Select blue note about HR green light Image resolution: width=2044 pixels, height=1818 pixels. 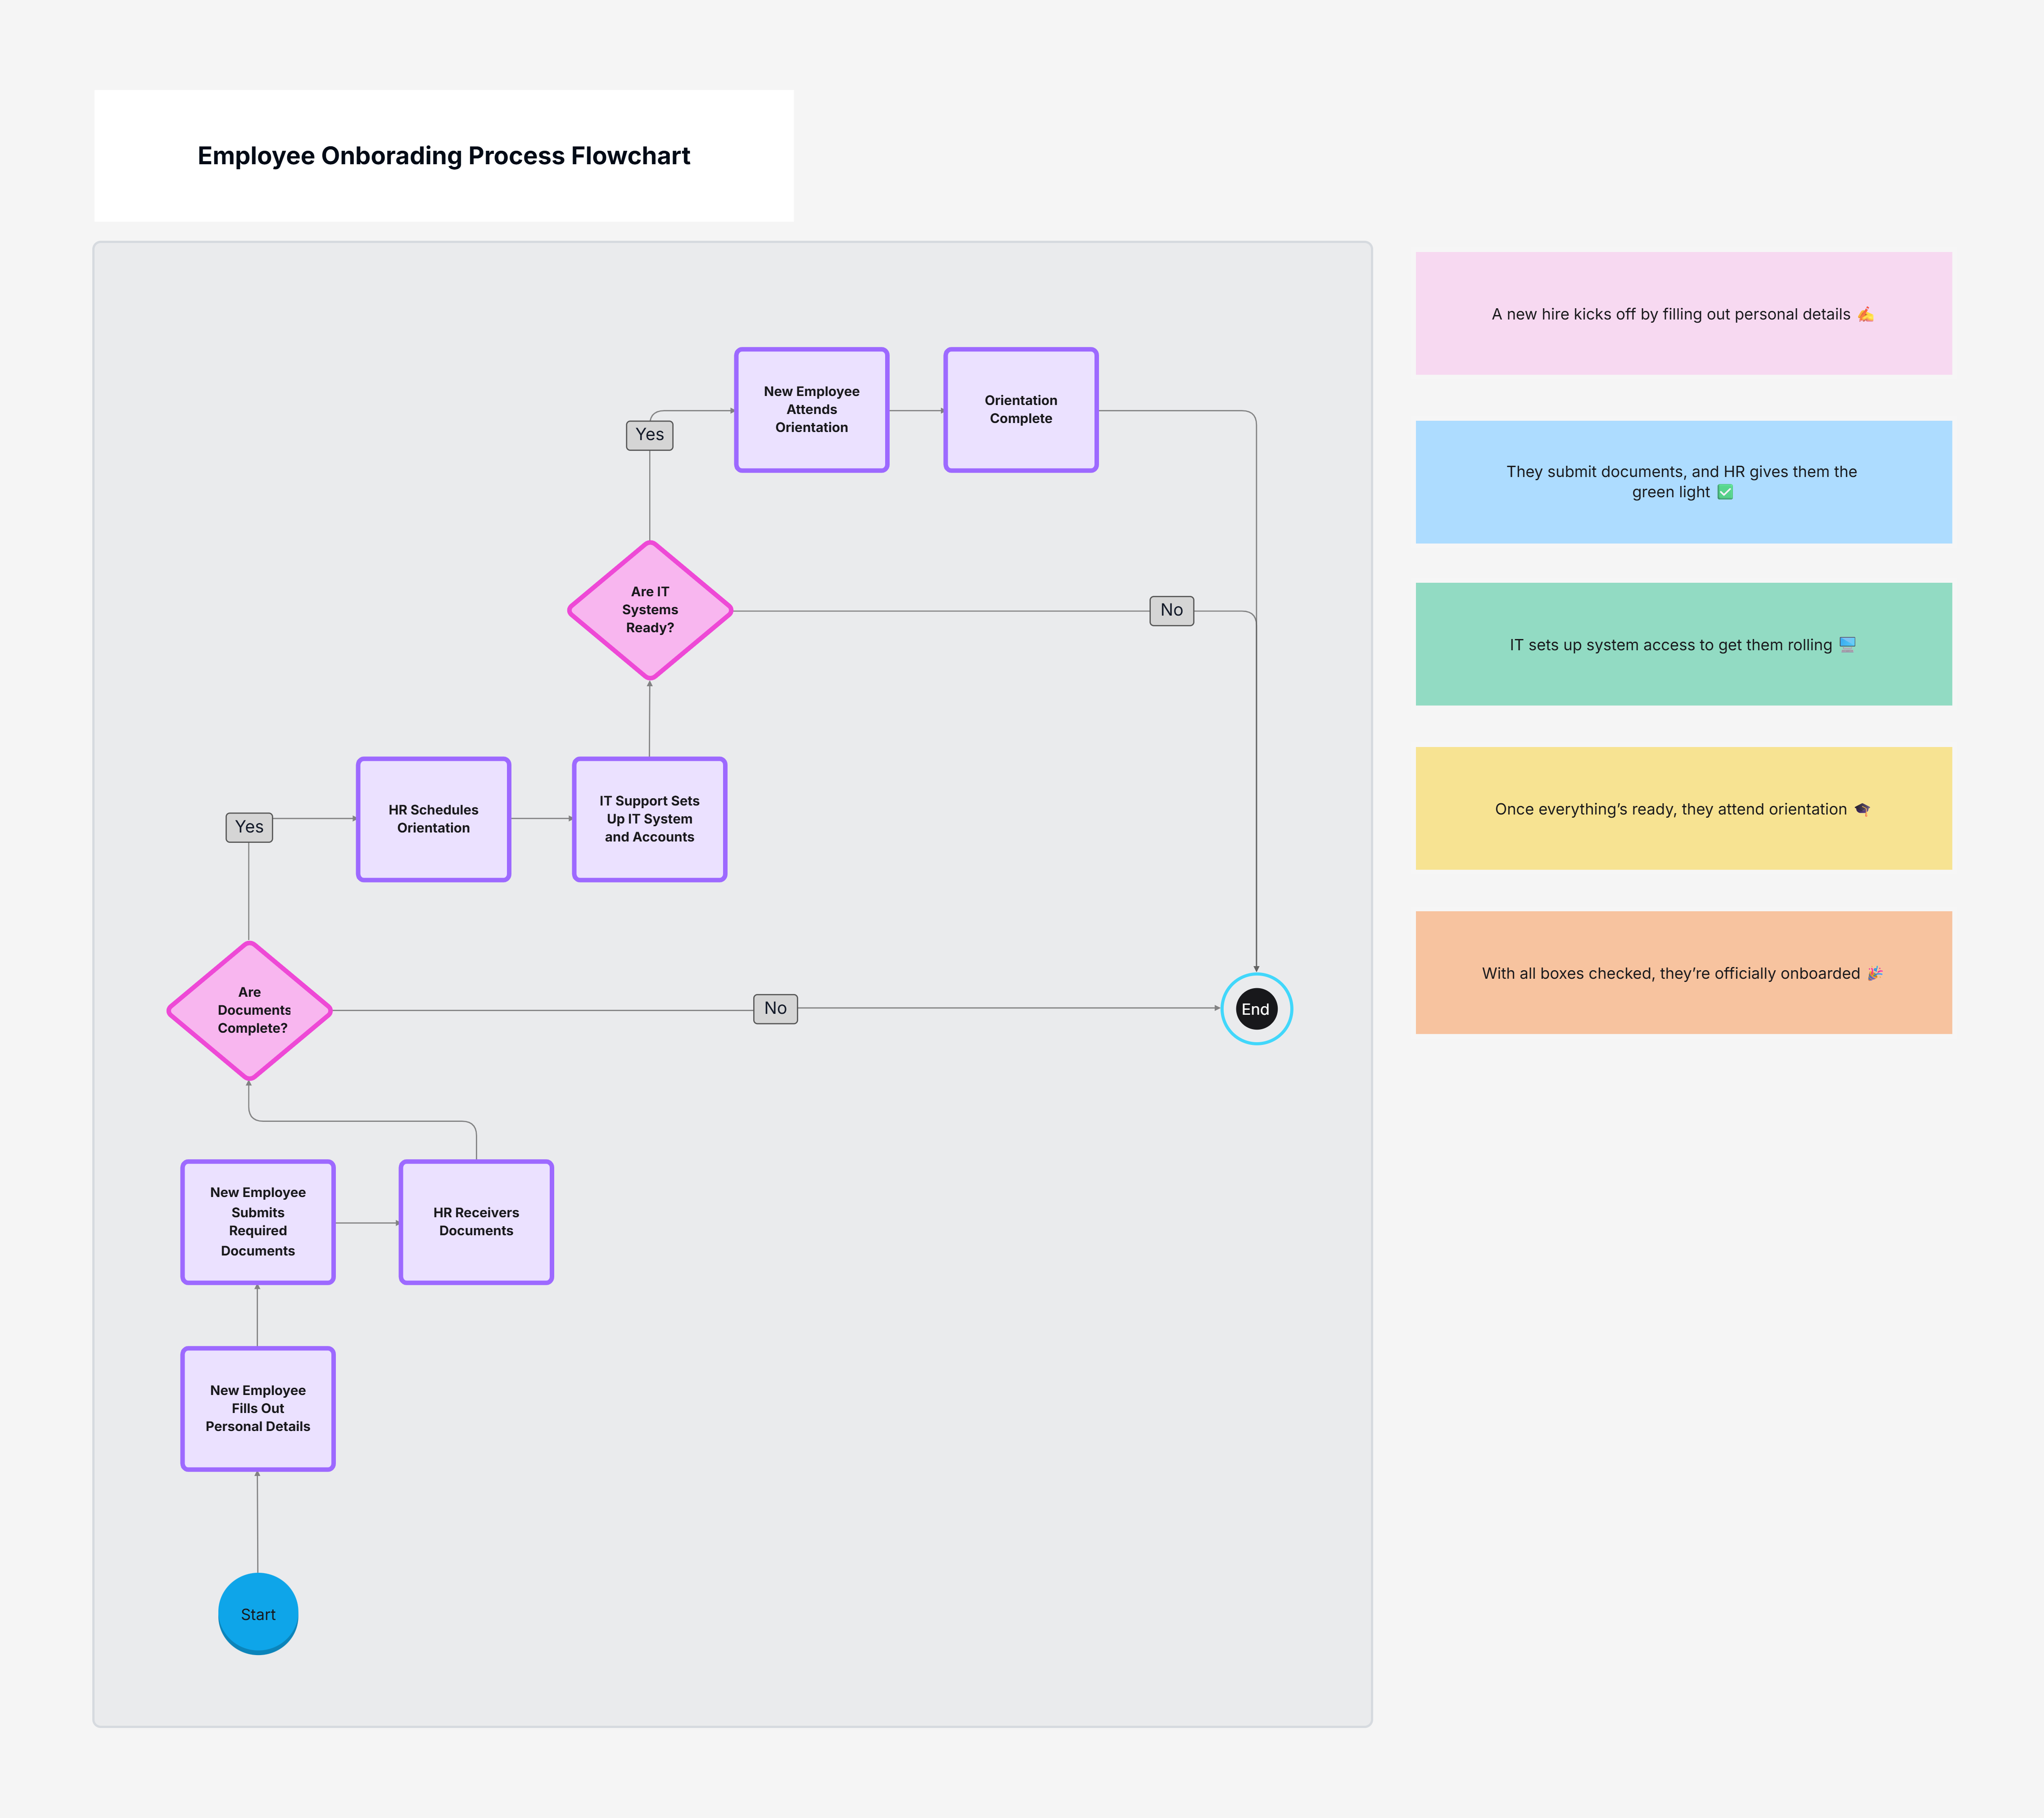click(1684, 482)
